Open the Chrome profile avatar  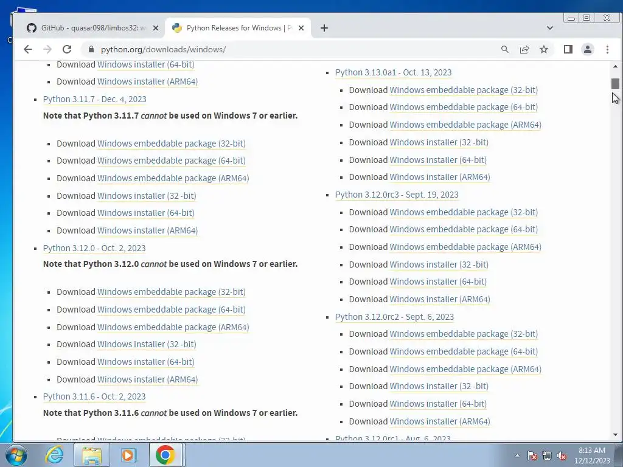click(588, 49)
